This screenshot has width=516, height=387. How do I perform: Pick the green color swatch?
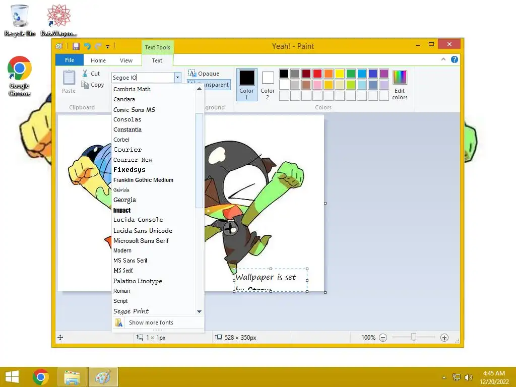coord(351,74)
